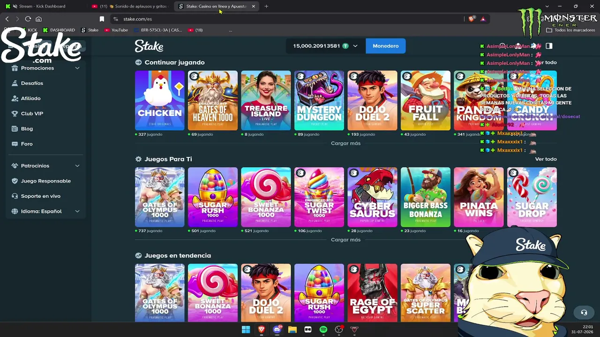This screenshot has height=337, width=600.
Task: Open the Cyber Saurus game card
Action: click(372, 197)
